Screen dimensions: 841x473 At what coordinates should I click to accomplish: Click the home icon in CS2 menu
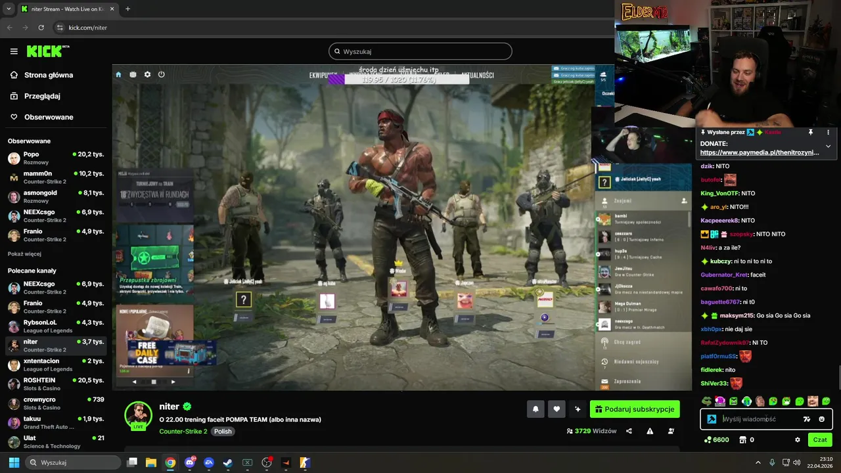pos(118,74)
